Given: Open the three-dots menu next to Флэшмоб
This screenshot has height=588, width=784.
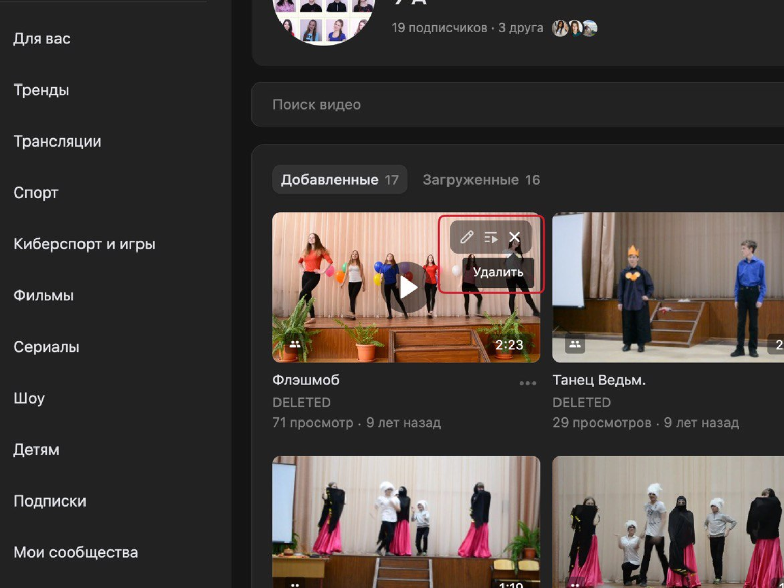Looking at the screenshot, I should [x=528, y=383].
